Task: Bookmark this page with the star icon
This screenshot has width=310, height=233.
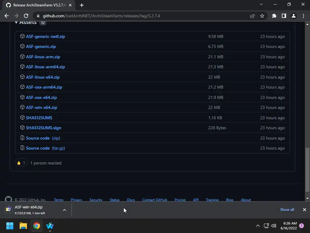Action: tap(262, 16)
